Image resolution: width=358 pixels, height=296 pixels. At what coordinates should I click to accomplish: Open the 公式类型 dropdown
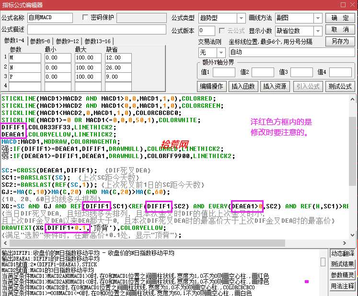pyautogui.click(x=241, y=18)
